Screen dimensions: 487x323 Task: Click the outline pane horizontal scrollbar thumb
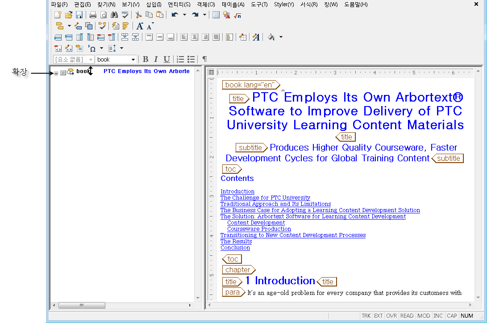(x=82, y=305)
